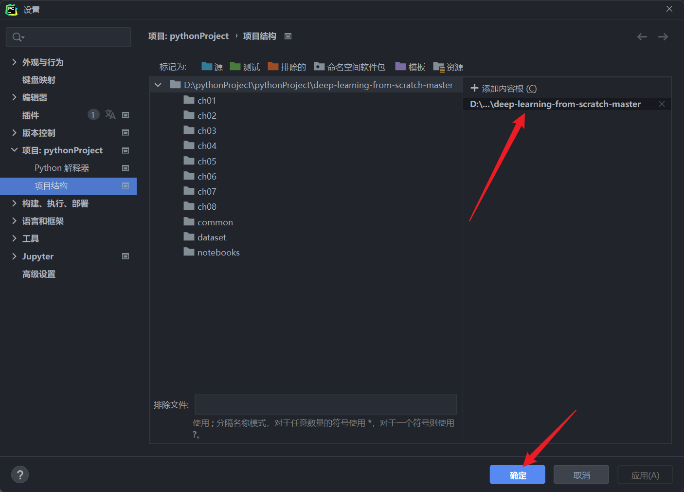The height and width of the screenshot is (492, 684).
Task: Click the help question mark icon
Action: [19, 474]
